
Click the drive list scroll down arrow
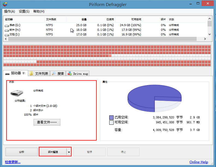(209, 34)
